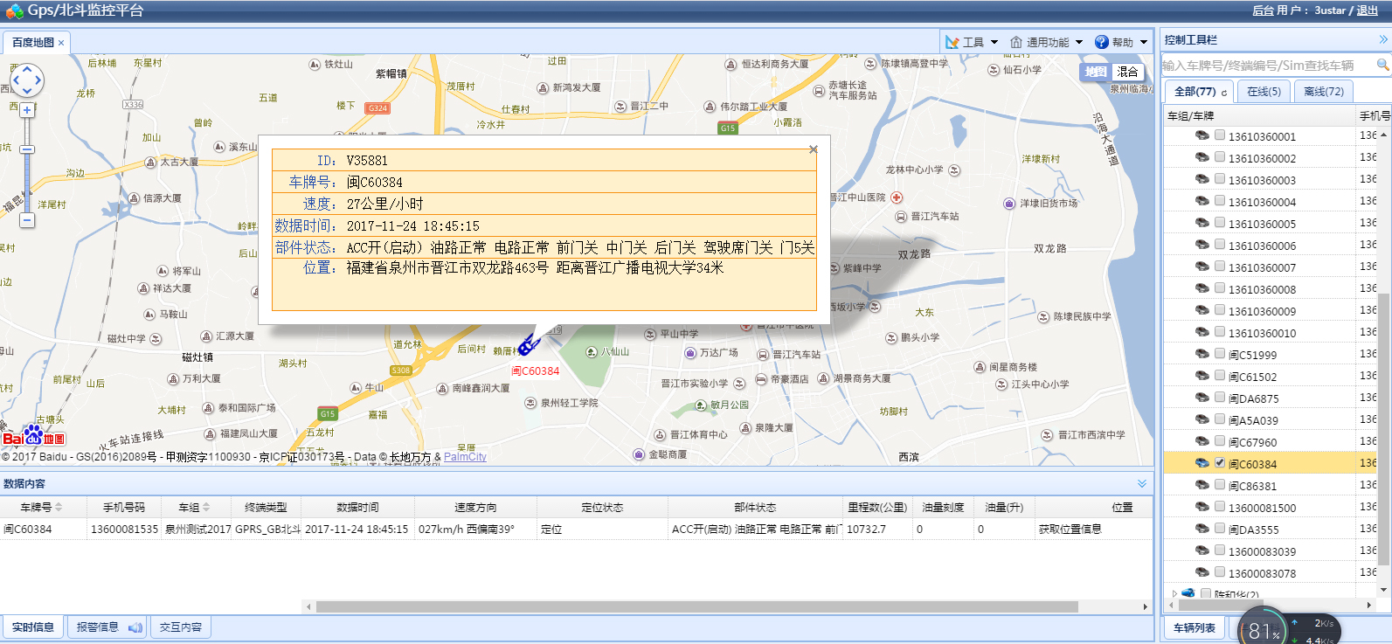Screen dimensions: 1392x644
Task: Select the 在线(5) tab
Action: point(1264,92)
